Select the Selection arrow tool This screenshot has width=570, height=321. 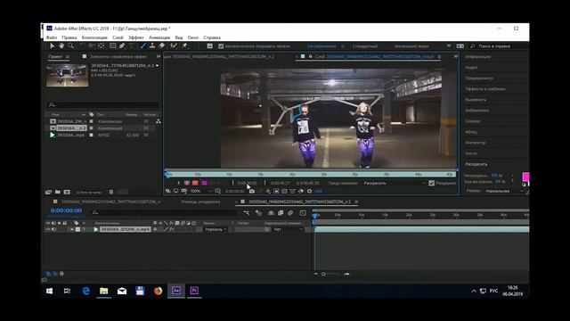52,45
